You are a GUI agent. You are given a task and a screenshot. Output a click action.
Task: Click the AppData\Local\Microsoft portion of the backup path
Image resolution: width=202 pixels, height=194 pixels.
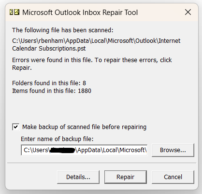click(x=111, y=150)
